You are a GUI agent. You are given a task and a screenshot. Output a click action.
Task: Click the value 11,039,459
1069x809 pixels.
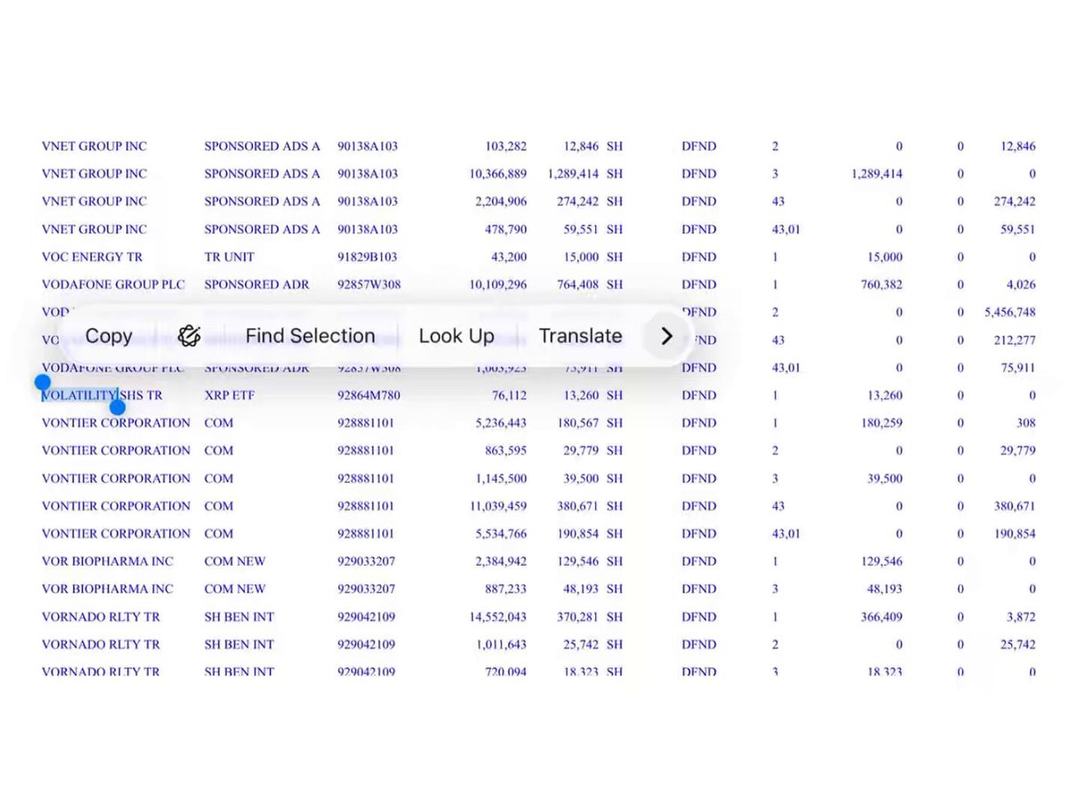498,506
